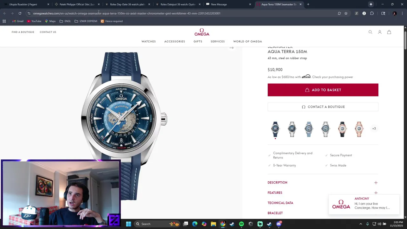
Task: Open Find a Boutique link
Action: (23, 32)
